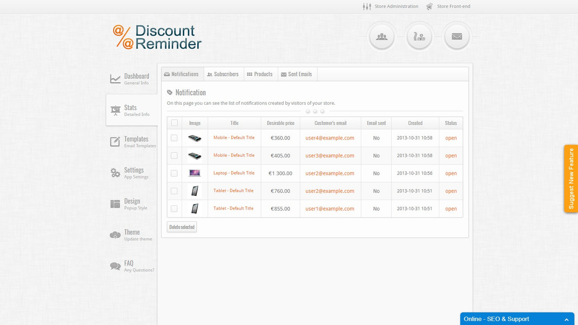Expand the Suggest New Feature panel
The height and width of the screenshot is (325, 578).
pyautogui.click(x=571, y=179)
